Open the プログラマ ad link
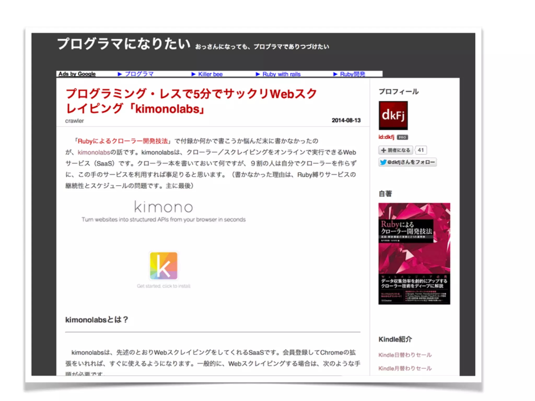Screen dimensions: 535x401 tap(139, 74)
